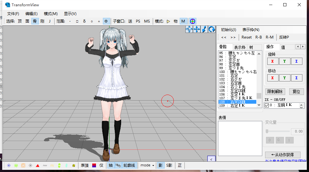Click the play triangle mode icon

168,21
